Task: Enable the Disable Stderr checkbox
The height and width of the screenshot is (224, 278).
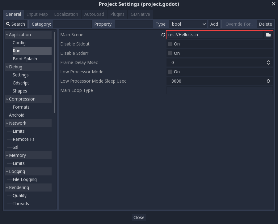Action: (x=170, y=53)
